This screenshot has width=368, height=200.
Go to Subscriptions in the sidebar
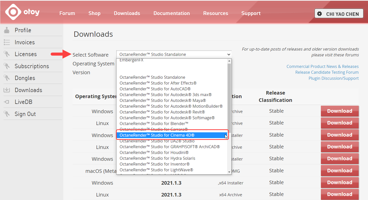(32, 66)
